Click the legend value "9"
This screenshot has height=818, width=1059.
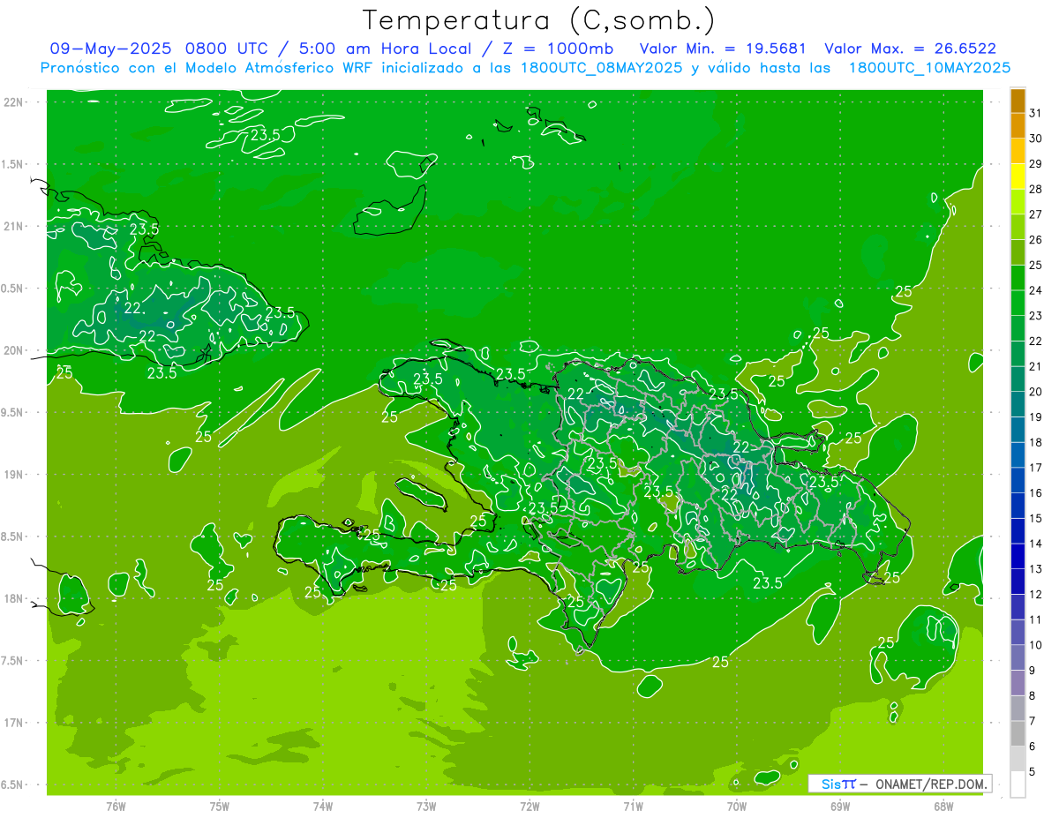click(x=1033, y=671)
